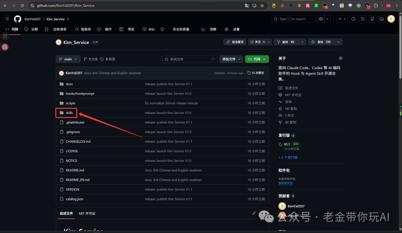Open the 1 branch link
Image resolution: width=402 pixels, height=233 pixels.
pos(91,59)
